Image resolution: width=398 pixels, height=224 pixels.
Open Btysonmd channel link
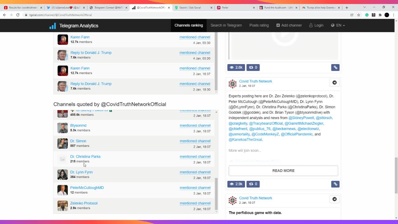click(x=78, y=125)
